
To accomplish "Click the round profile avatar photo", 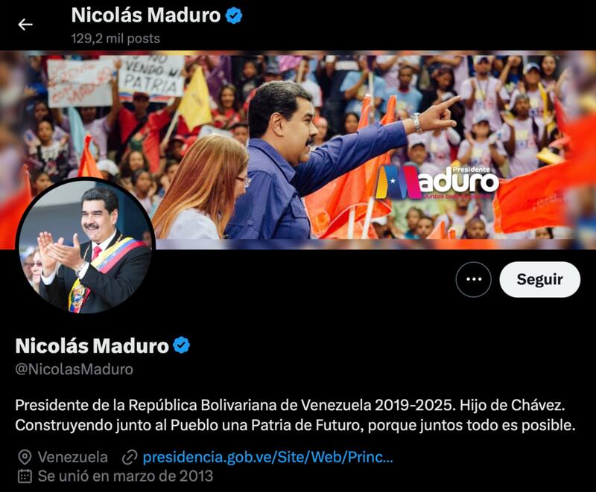I will point(85,247).
